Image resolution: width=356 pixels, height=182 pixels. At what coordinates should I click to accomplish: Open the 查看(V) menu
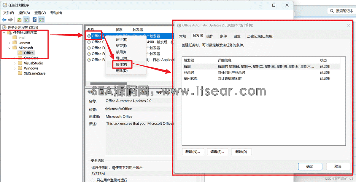point(40,13)
